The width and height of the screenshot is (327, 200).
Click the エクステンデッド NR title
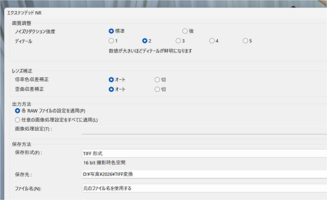(25, 13)
